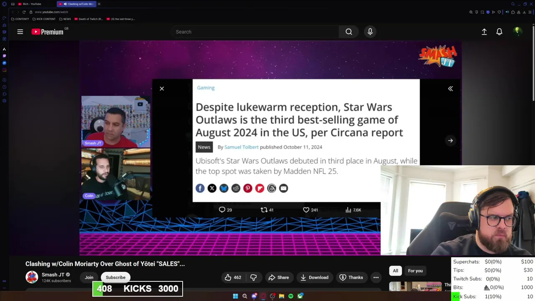Open the send/flow arrow icon

pyautogui.click(x=494, y=12)
